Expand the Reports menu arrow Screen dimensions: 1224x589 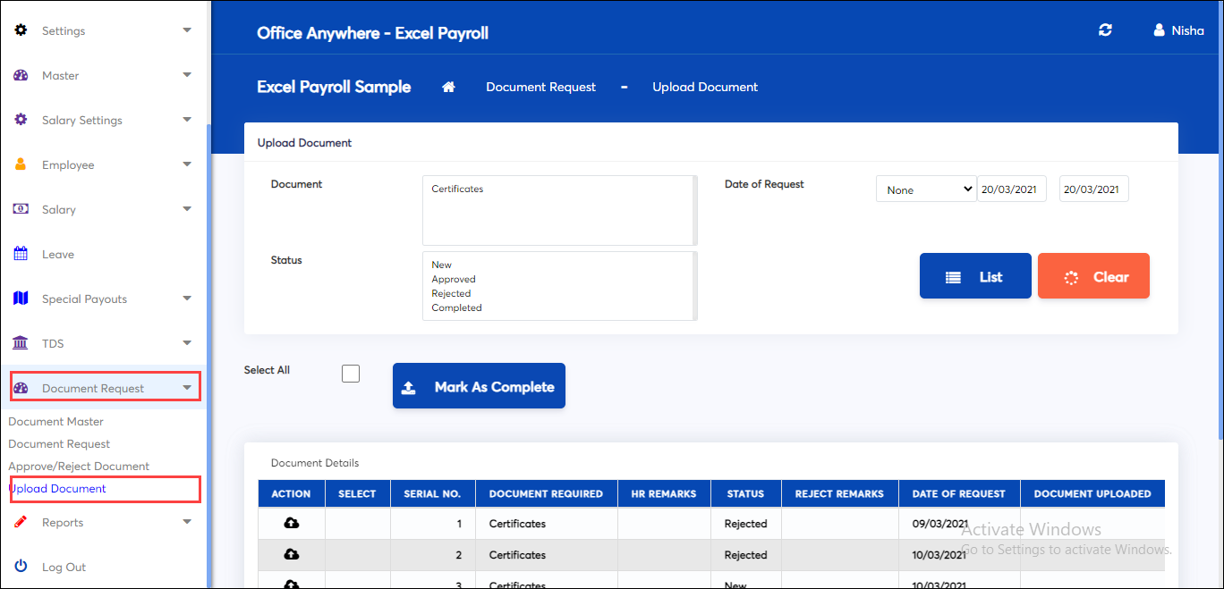[x=187, y=522]
